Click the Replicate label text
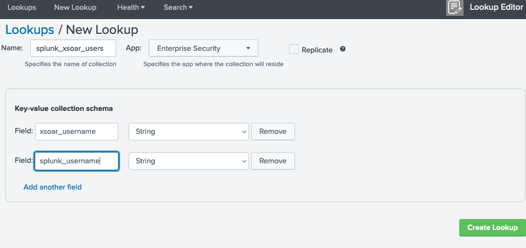Screen dimensions: 526x248 (x=317, y=50)
